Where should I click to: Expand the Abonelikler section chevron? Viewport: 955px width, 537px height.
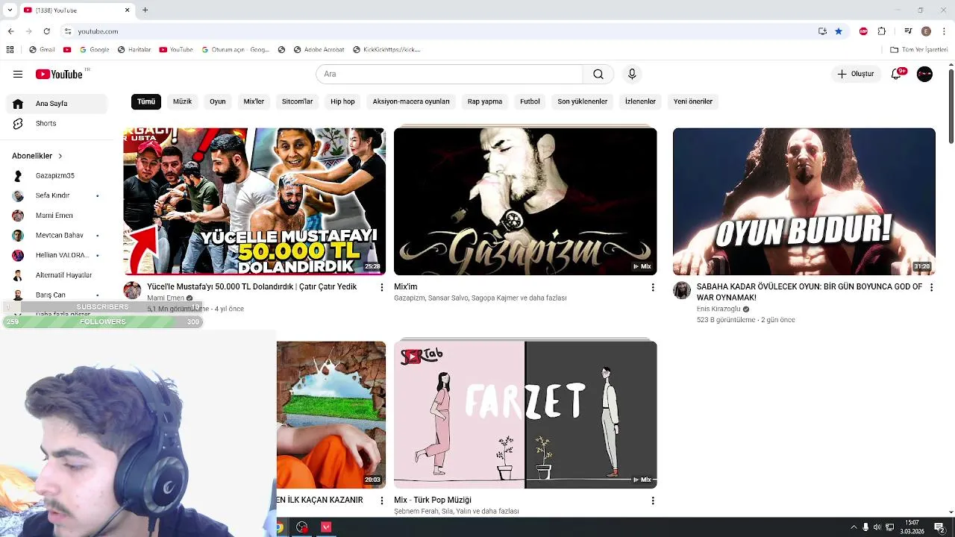coord(60,156)
